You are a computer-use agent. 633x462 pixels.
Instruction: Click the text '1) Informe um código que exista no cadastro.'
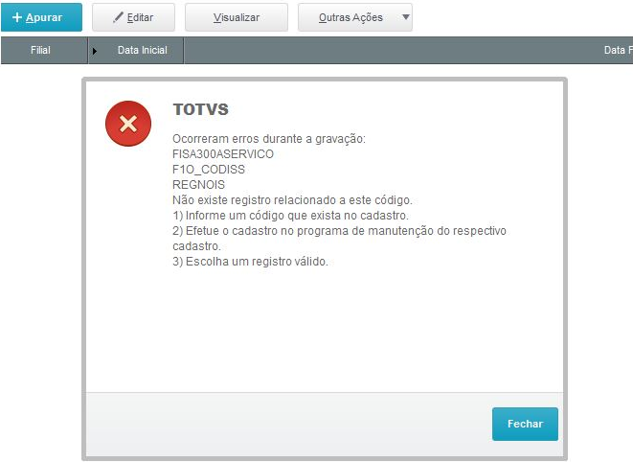(x=291, y=216)
